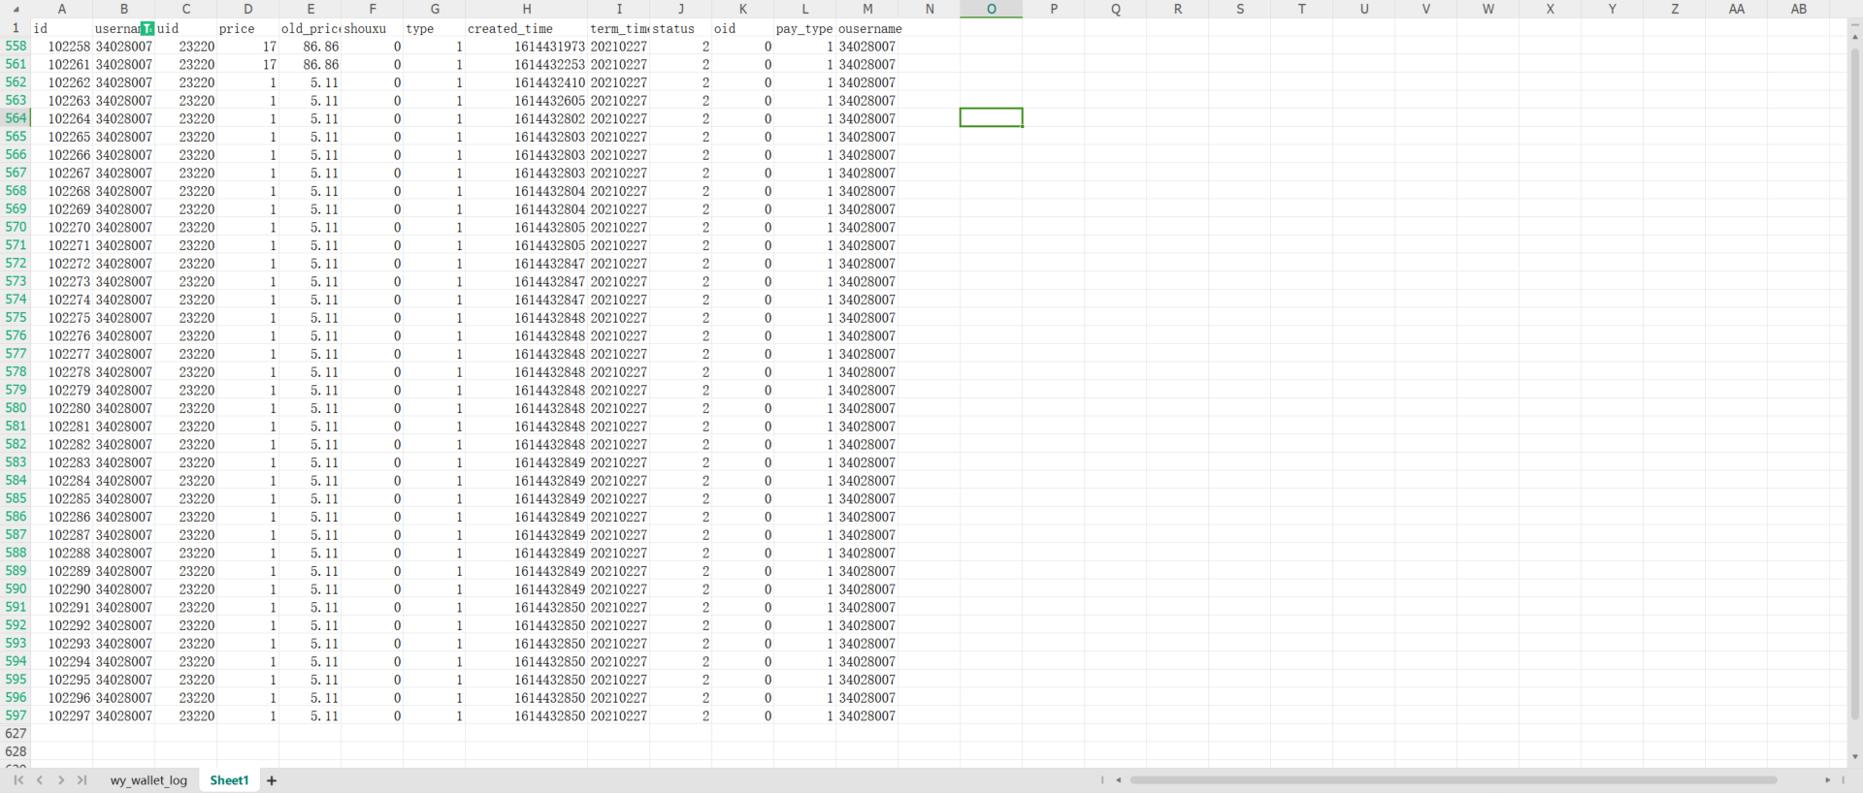Click vertical scrollbar up arrow
This screenshot has width=1863, height=793.
1855,36
